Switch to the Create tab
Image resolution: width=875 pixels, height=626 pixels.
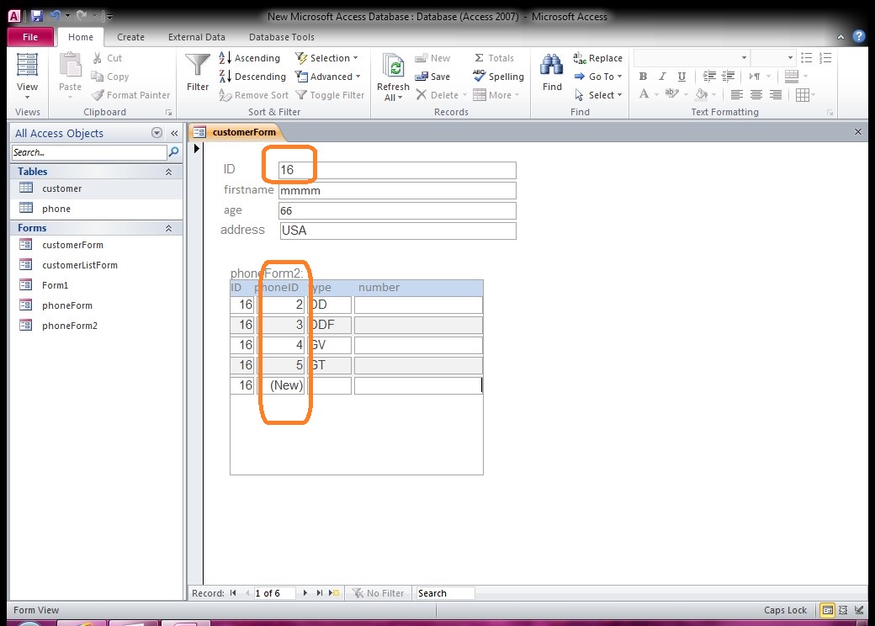[x=130, y=37]
